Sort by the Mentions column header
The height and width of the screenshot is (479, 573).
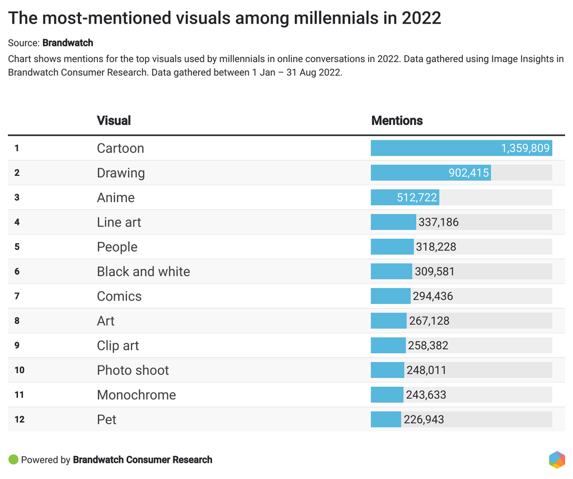pos(397,120)
